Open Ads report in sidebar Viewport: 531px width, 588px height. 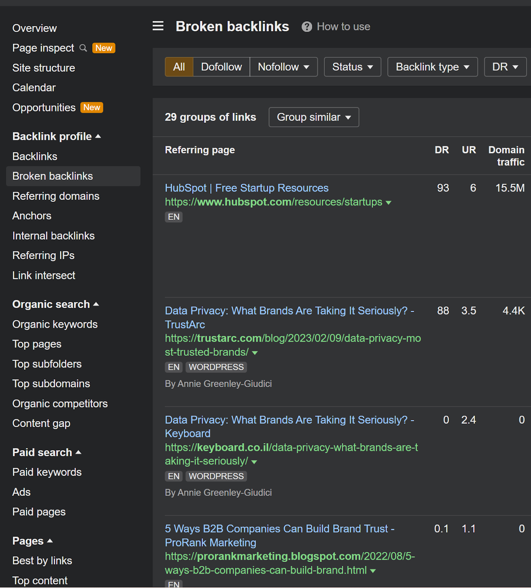pos(21,492)
